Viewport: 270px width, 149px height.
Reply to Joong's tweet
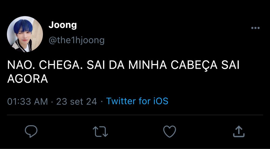click(31, 131)
